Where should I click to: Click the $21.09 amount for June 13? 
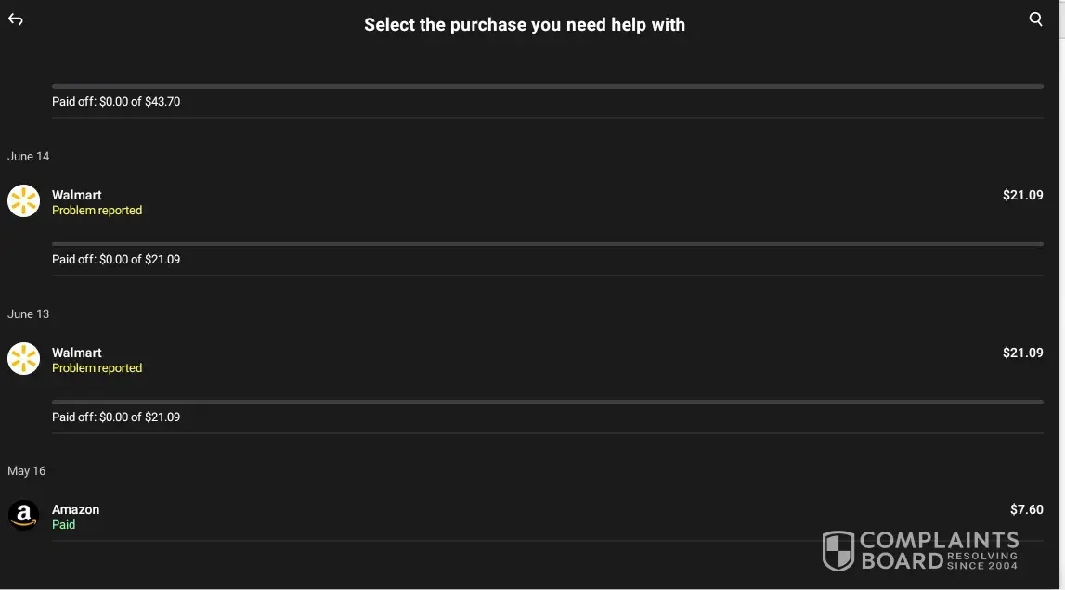pos(1022,353)
